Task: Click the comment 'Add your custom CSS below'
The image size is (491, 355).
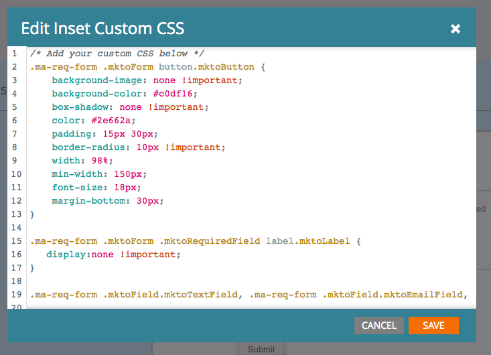Action: point(117,54)
